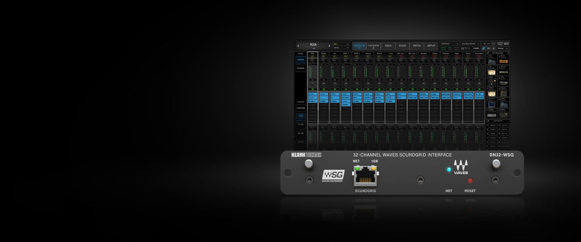Screen dimensions: 581x242
Task: Open hot plugin 1 thumbnail
Action: 492,61
